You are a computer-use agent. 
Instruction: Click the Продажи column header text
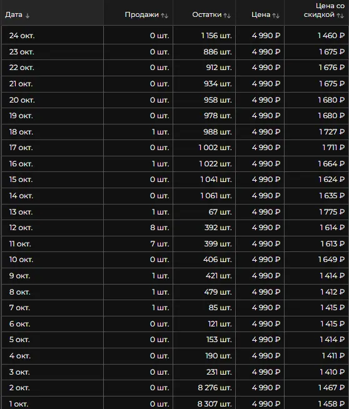pos(141,14)
